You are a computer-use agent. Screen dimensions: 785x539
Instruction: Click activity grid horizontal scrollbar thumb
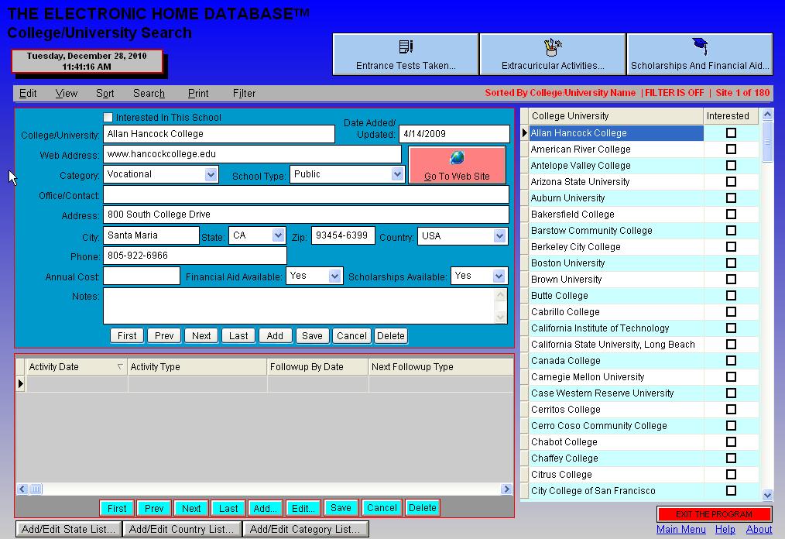point(36,489)
